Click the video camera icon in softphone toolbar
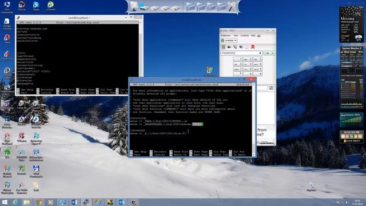This screenshot has height=206, width=366. tap(229, 47)
